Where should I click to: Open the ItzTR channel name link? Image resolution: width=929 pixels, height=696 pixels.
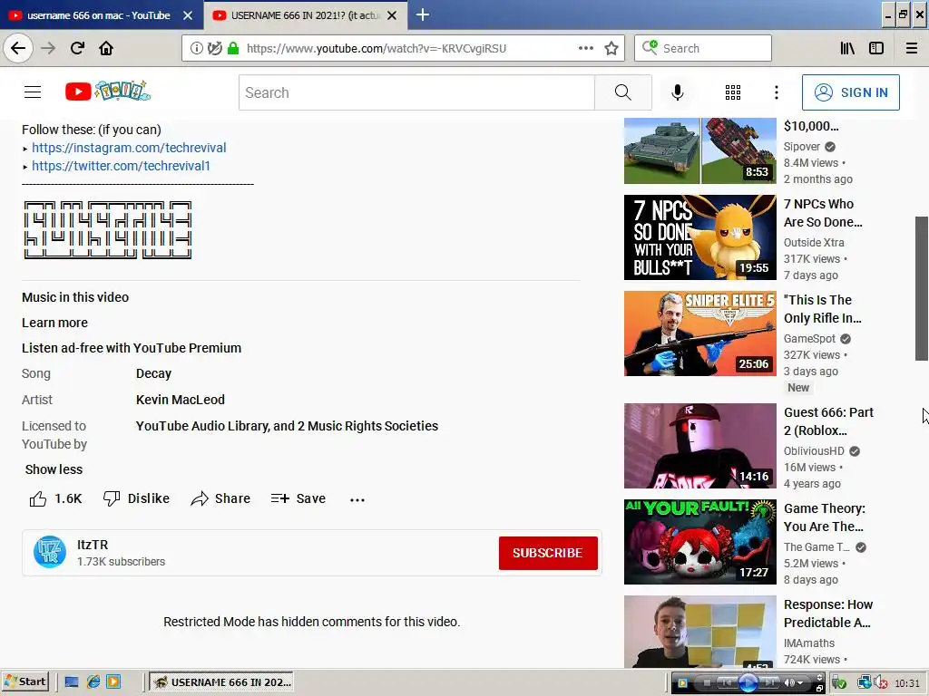[x=93, y=545]
